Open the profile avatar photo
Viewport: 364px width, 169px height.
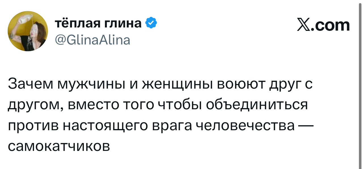coord(27,32)
